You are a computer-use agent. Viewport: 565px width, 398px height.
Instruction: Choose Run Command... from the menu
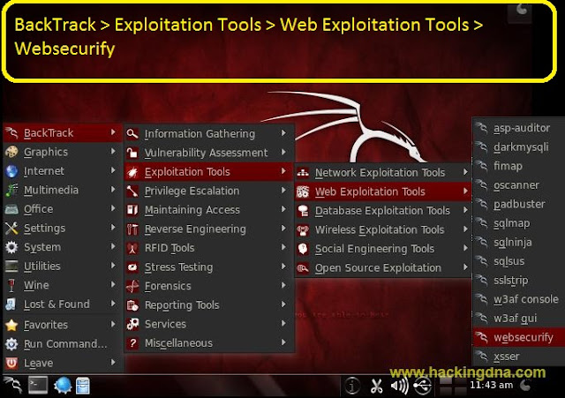(63, 344)
